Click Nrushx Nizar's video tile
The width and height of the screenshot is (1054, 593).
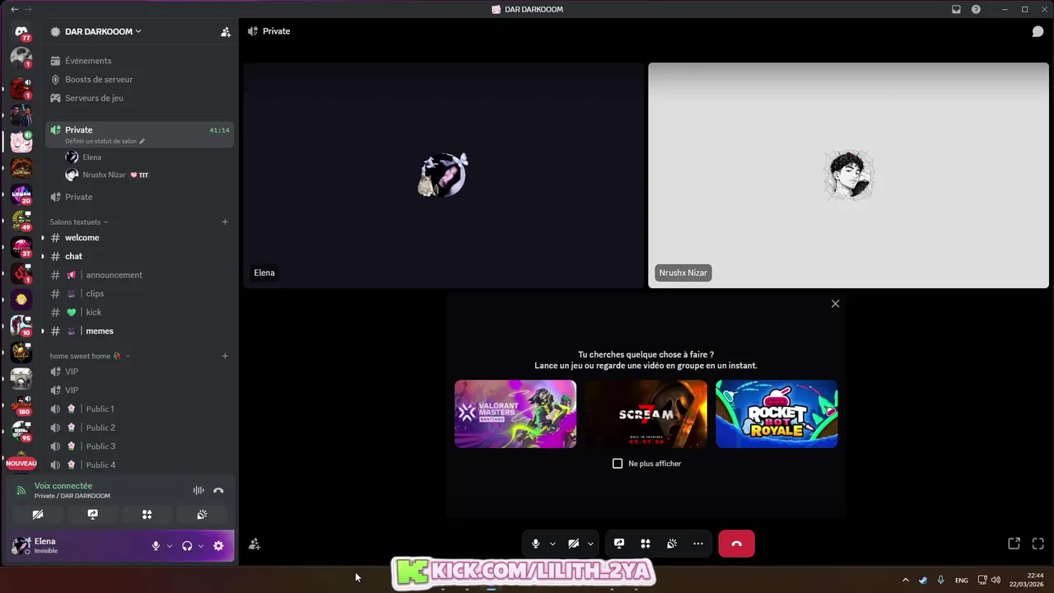click(x=848, y=175)
